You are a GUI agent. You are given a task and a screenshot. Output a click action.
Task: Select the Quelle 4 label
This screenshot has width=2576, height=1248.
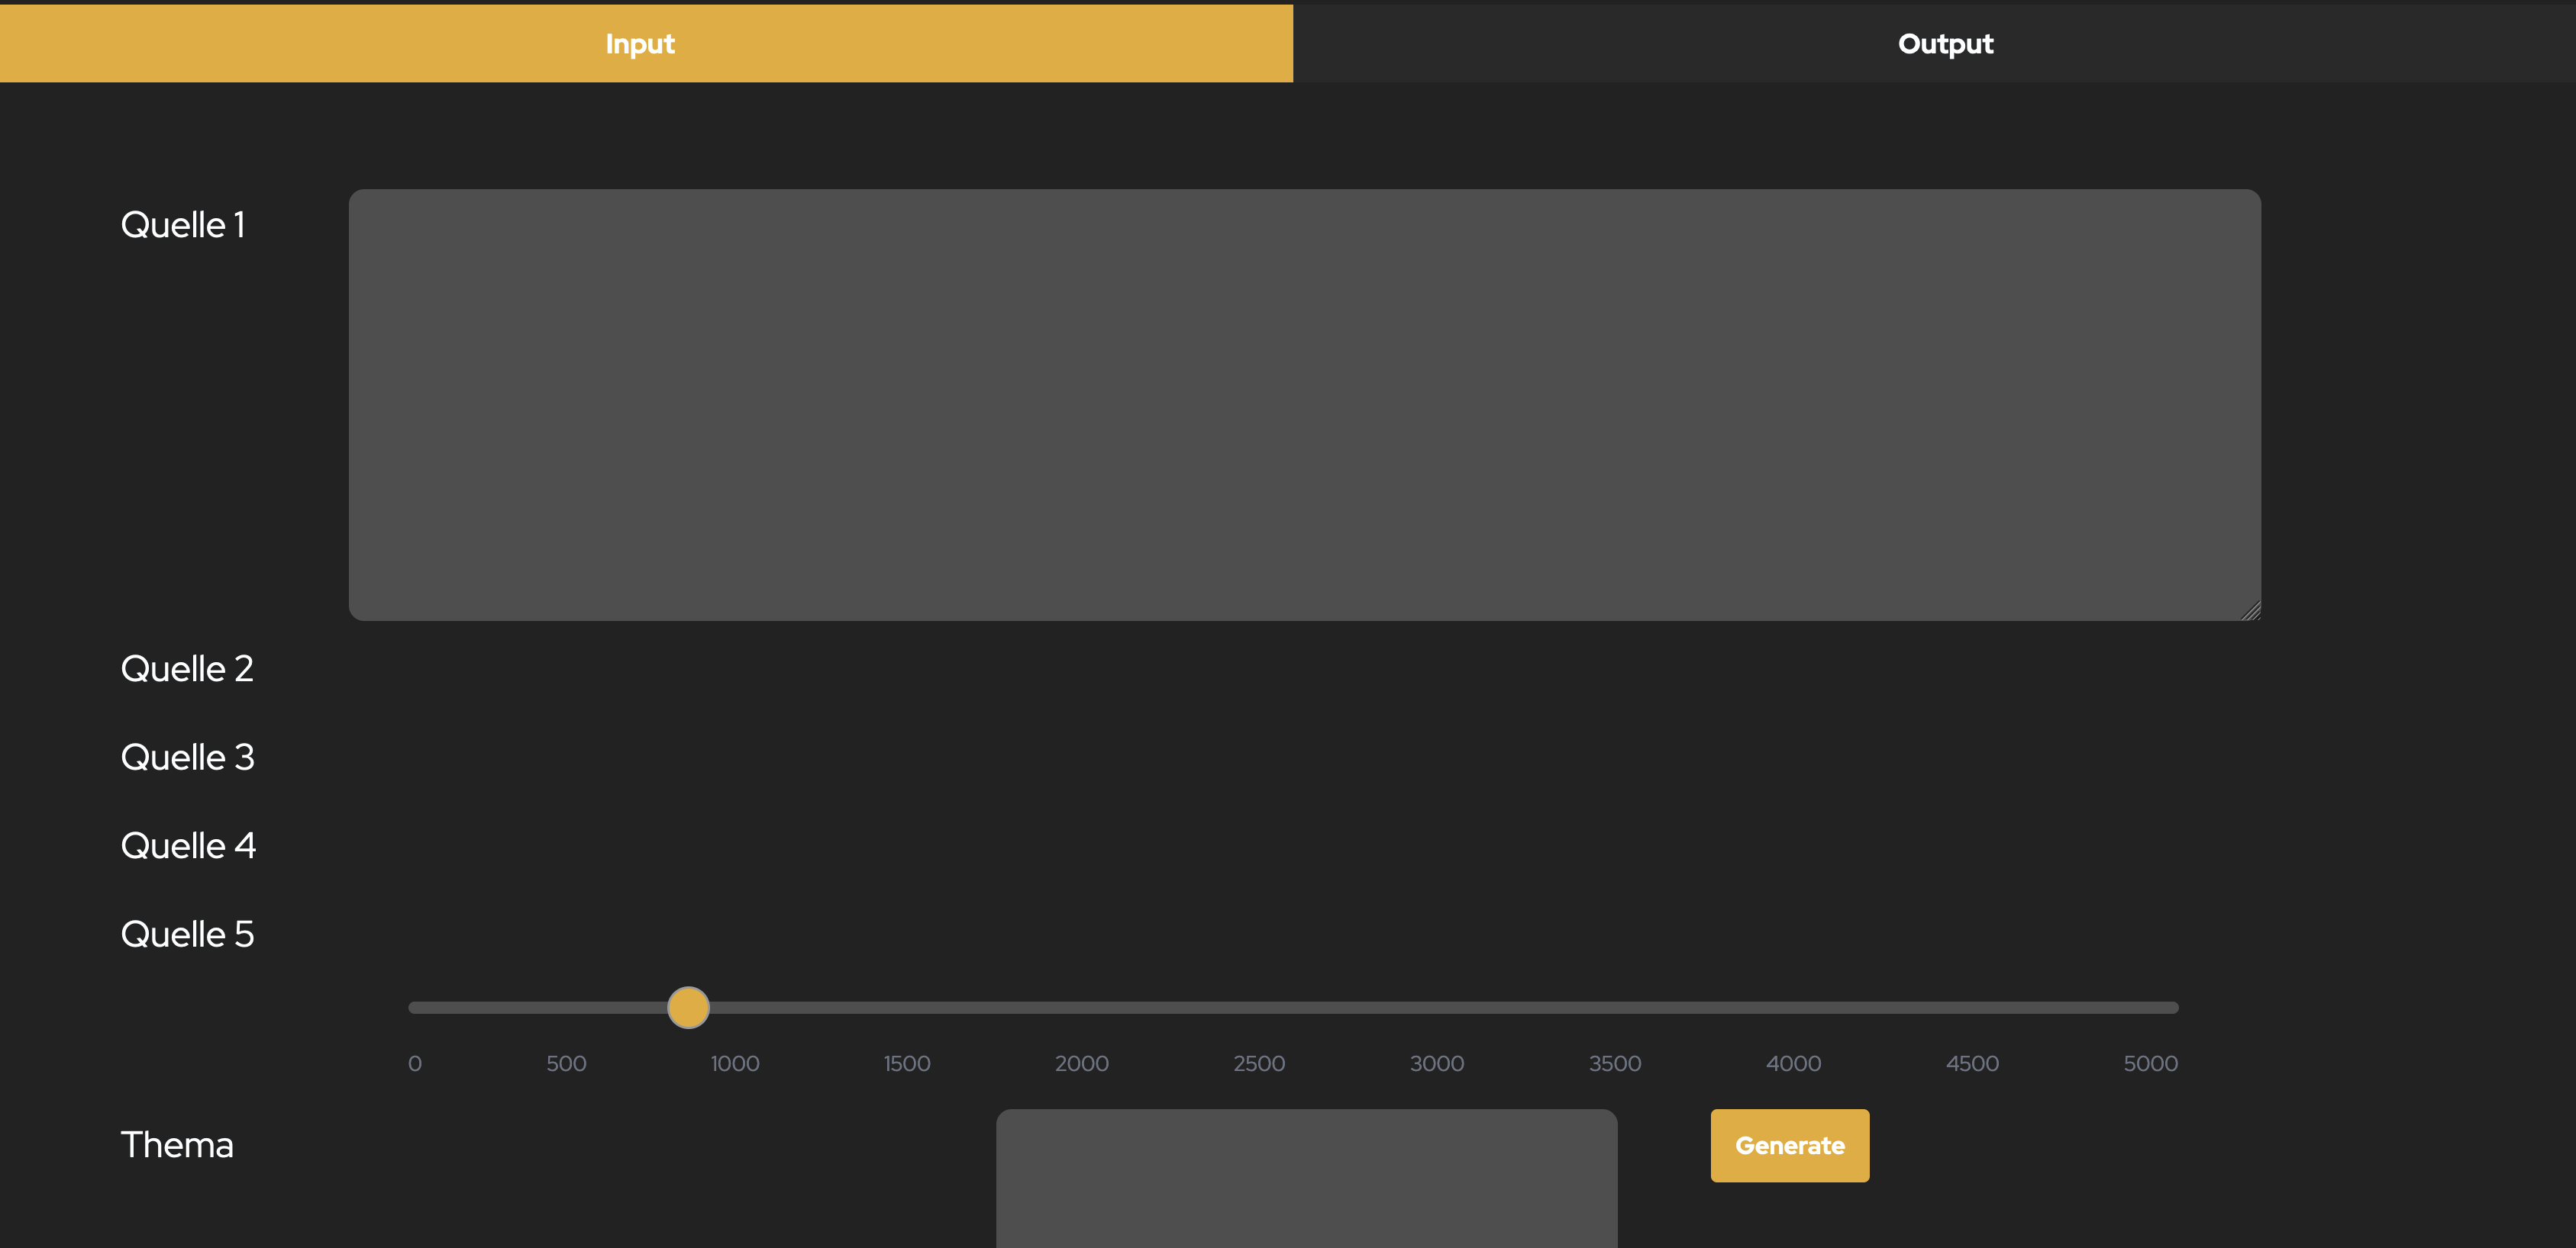pos(188,845)
